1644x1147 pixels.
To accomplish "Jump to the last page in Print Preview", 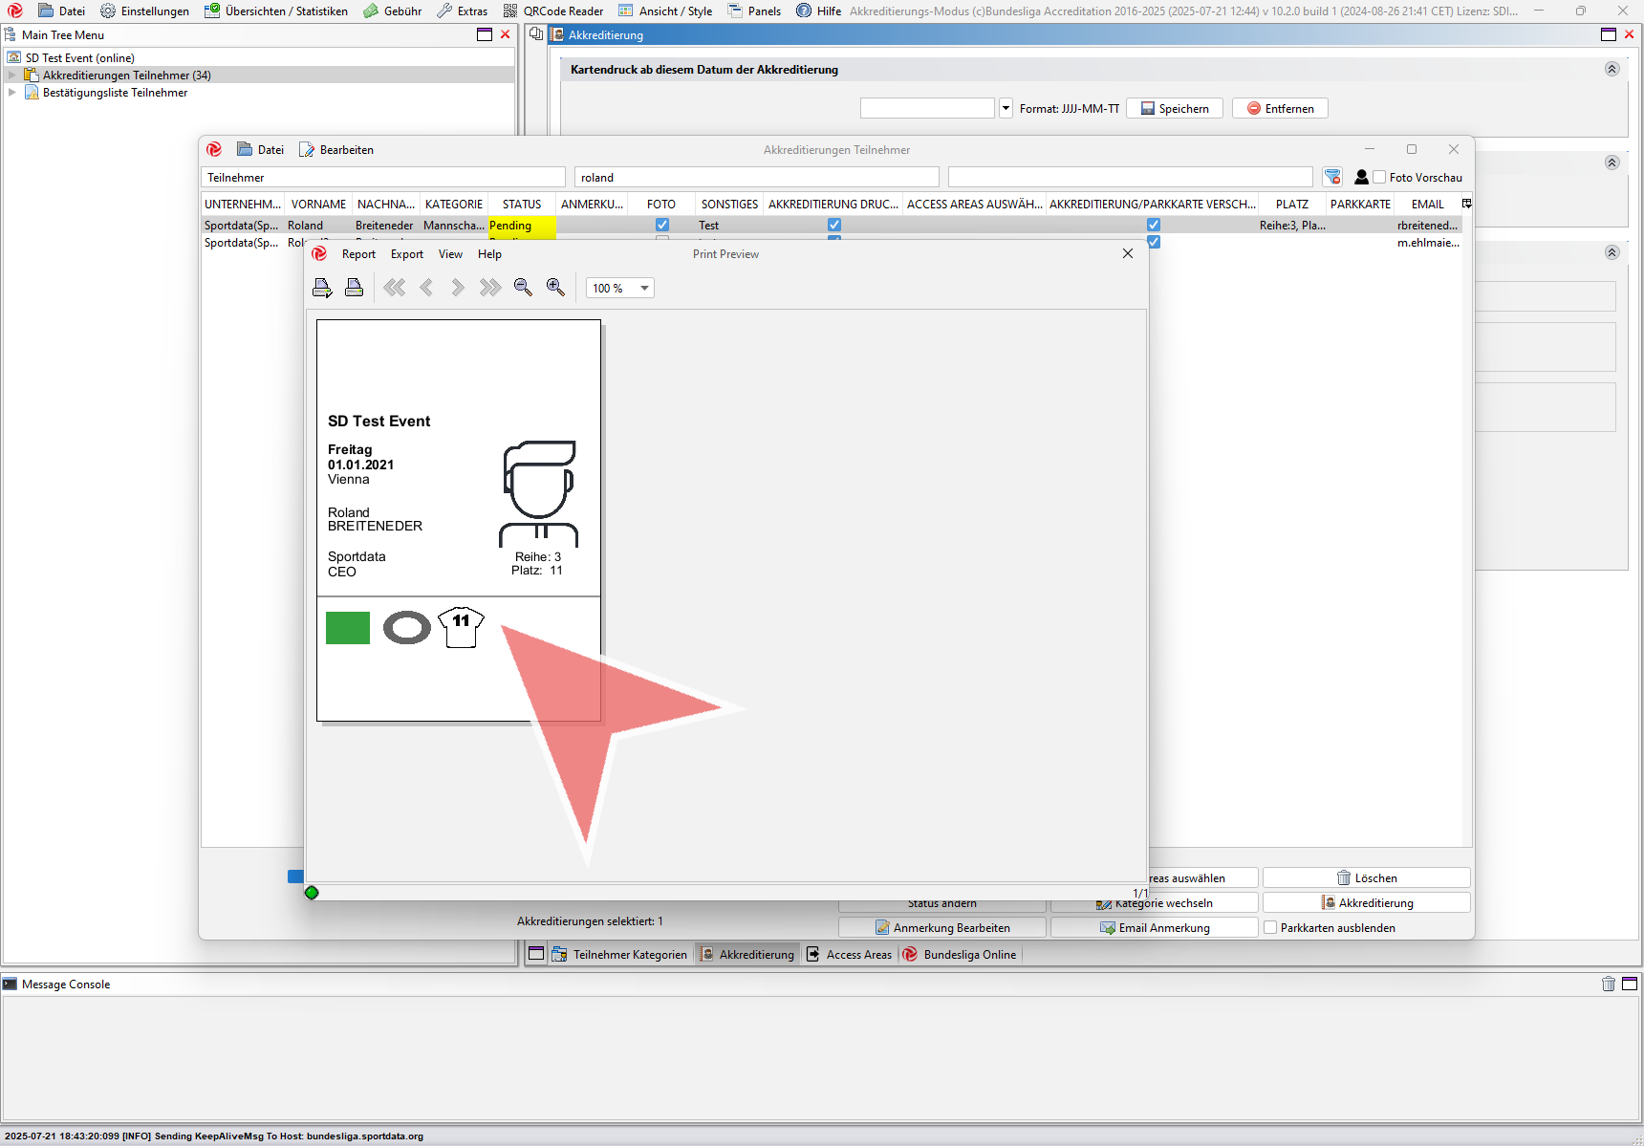I will (x=490, y=288).
